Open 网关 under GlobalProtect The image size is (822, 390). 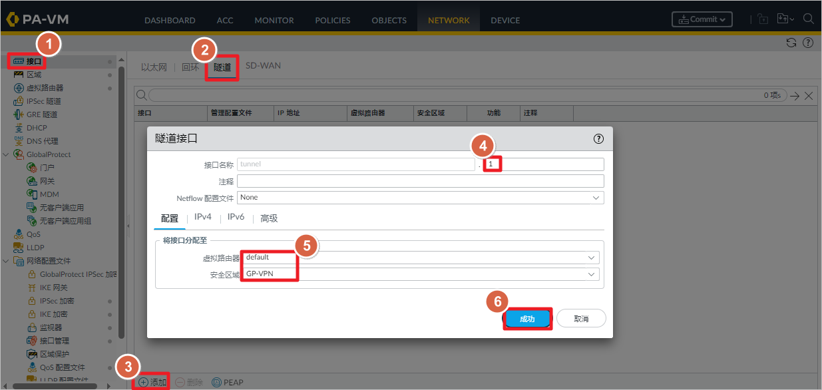pos(47,181)
